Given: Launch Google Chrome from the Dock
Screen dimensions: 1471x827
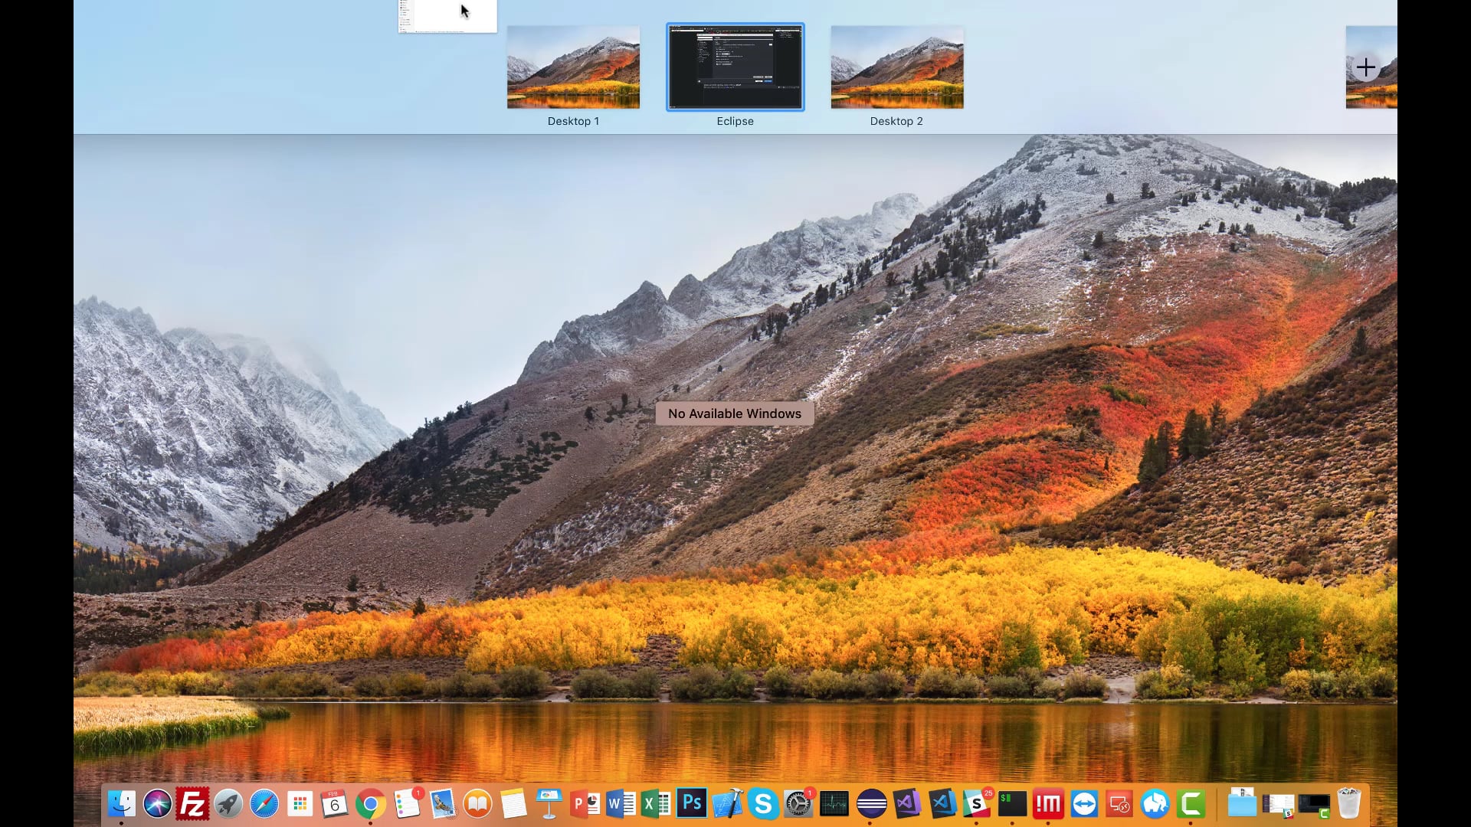Looking at the screenshot, I should pos(371,804).
